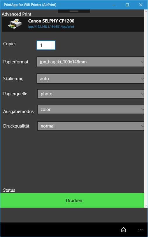Click the scrollbar down arrow
The image size is (148, 237).
pyautogui.click(x=146, y=206)
